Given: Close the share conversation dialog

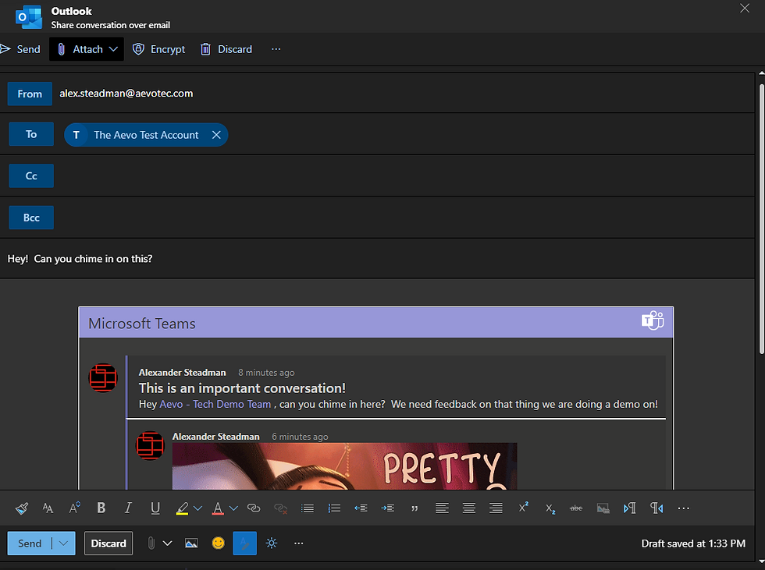Looking at the screenshot, I should click(745, 9).
